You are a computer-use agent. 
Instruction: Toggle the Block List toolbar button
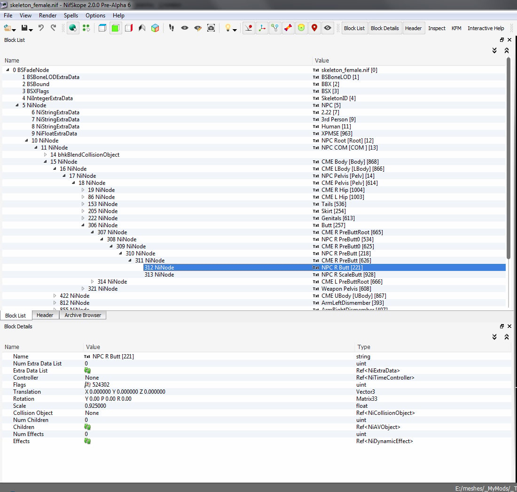pos(354,28)
